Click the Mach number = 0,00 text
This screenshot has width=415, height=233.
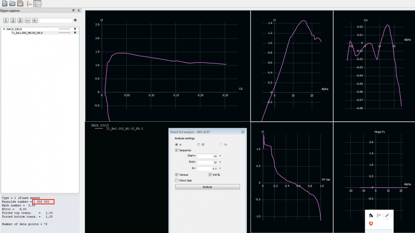(x=18, y=205)
